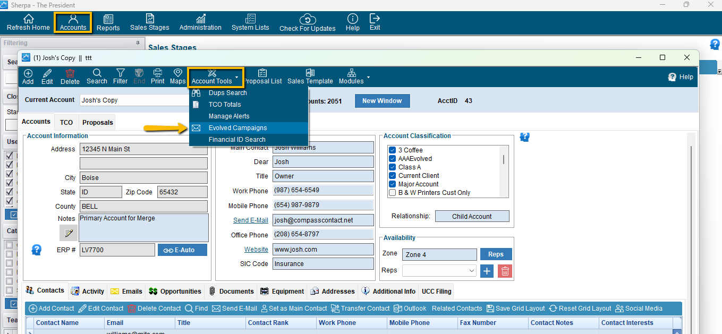Screen dimensions: 722x334
Task: Click the Help icon in account window
Action: [672, 77]
